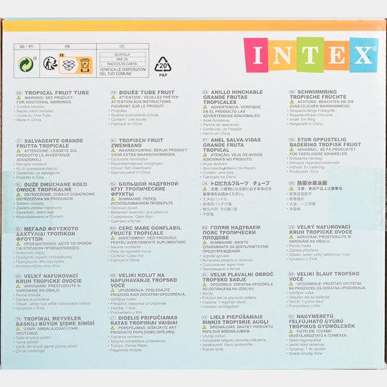Click the person-binning-litter Triman logo
The width and height of the screenshot is (387, 387).
point(50,64)
